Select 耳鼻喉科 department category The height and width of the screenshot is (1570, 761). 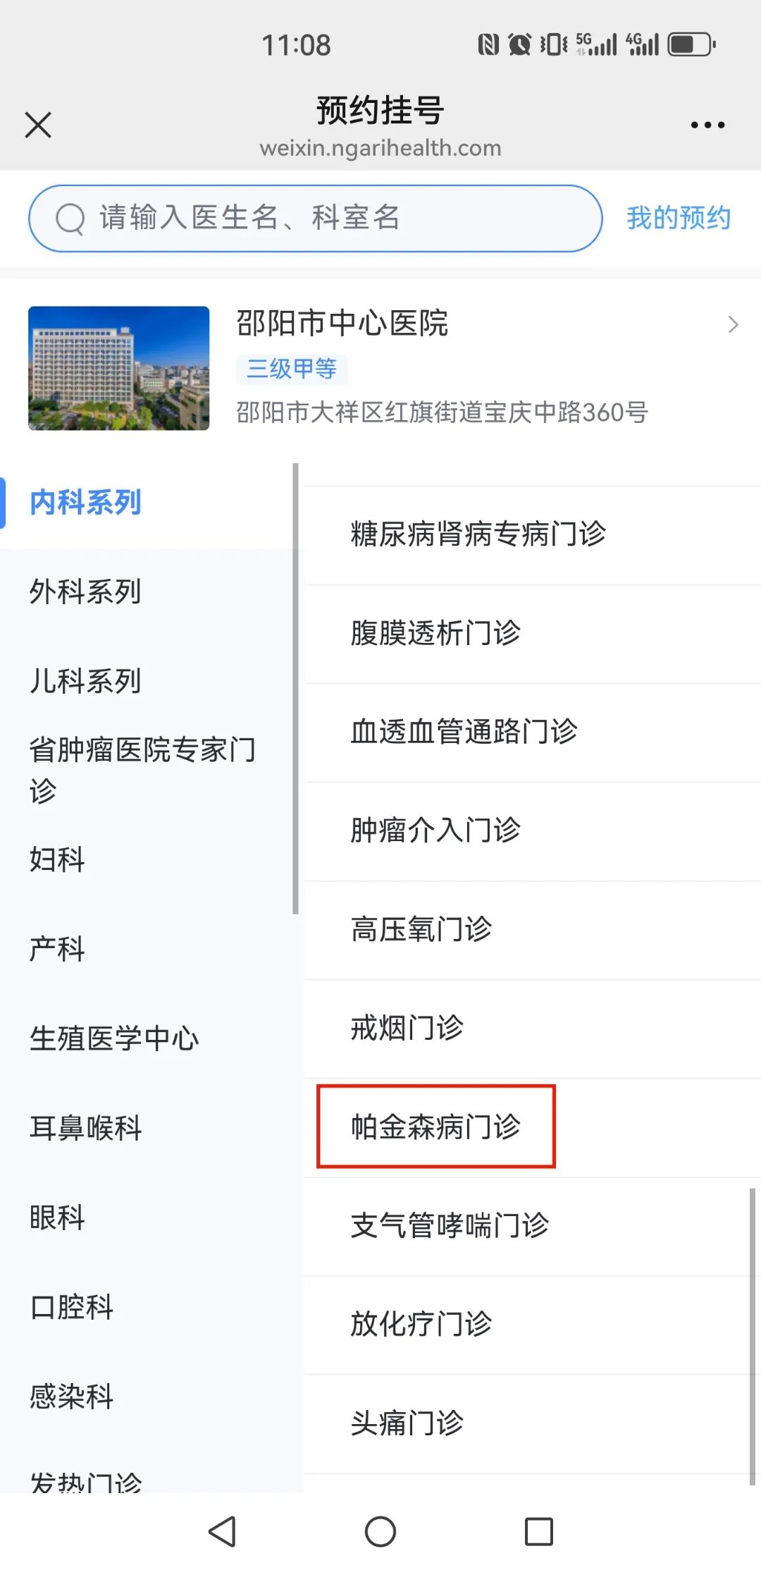[x=85, y=1128]
